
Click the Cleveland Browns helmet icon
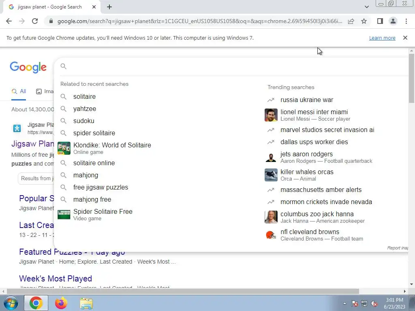[271, 234]
